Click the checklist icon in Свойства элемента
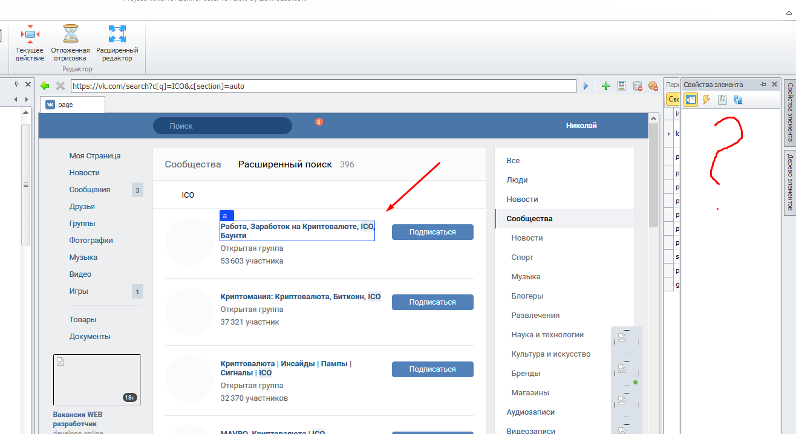 click(x=722, y=100)
